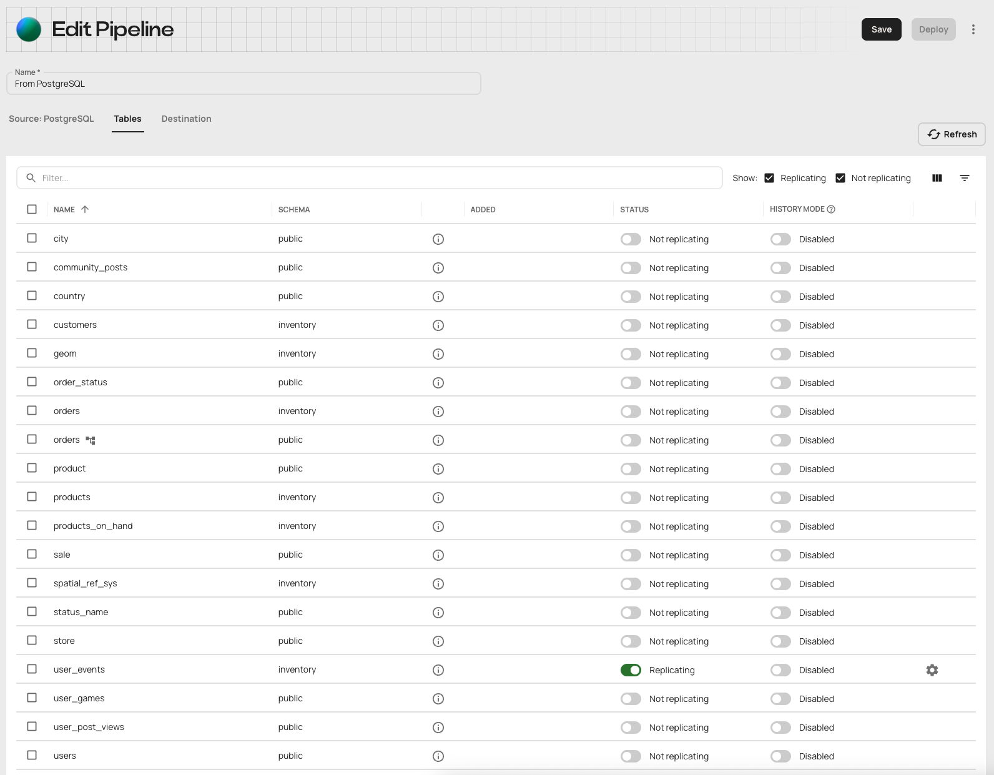Enable history mode for store
Image resolution: width=994 pixels, height=775 pixels.
pos(780,641)
